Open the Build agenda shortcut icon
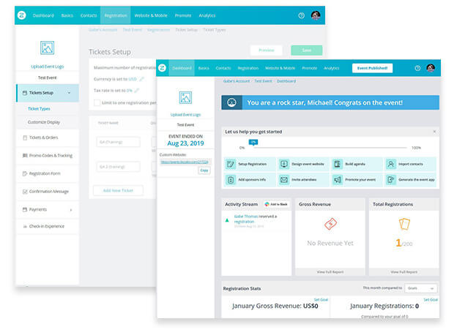457x335 pixels. (x=338, y=165)
